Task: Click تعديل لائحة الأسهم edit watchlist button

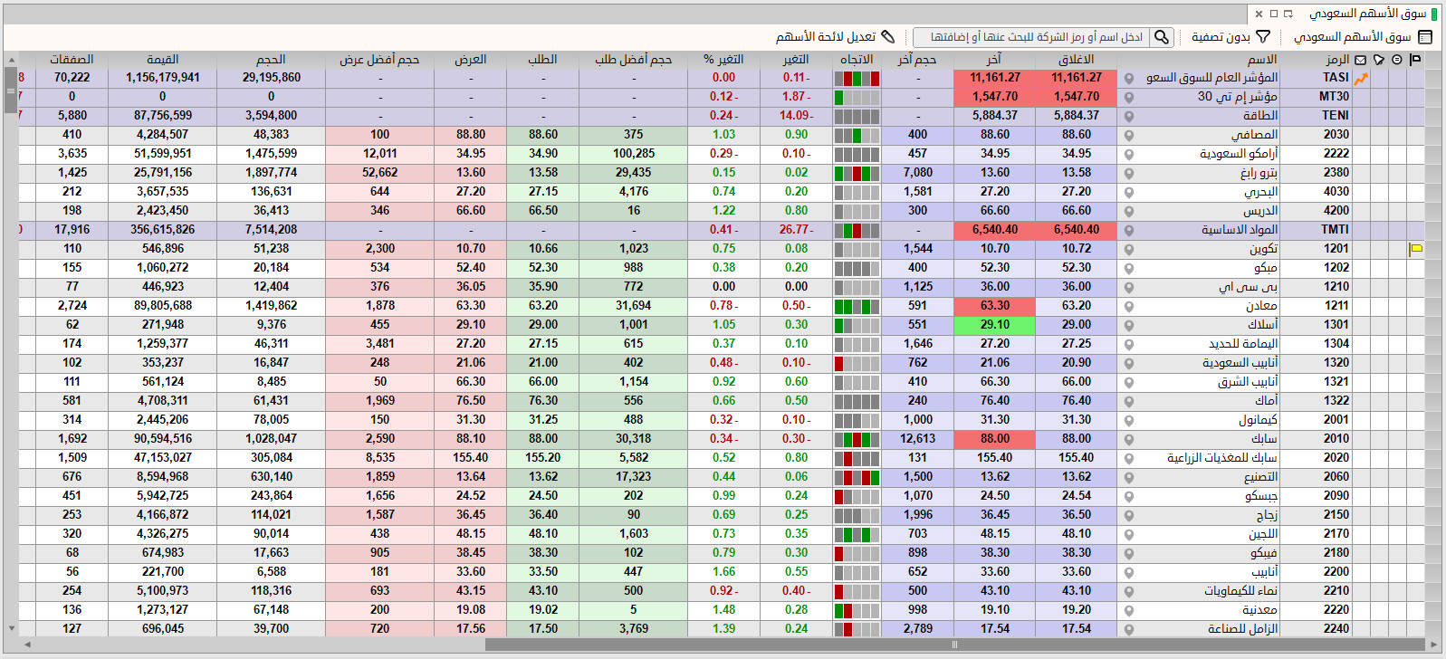Action: click(835, 37)
